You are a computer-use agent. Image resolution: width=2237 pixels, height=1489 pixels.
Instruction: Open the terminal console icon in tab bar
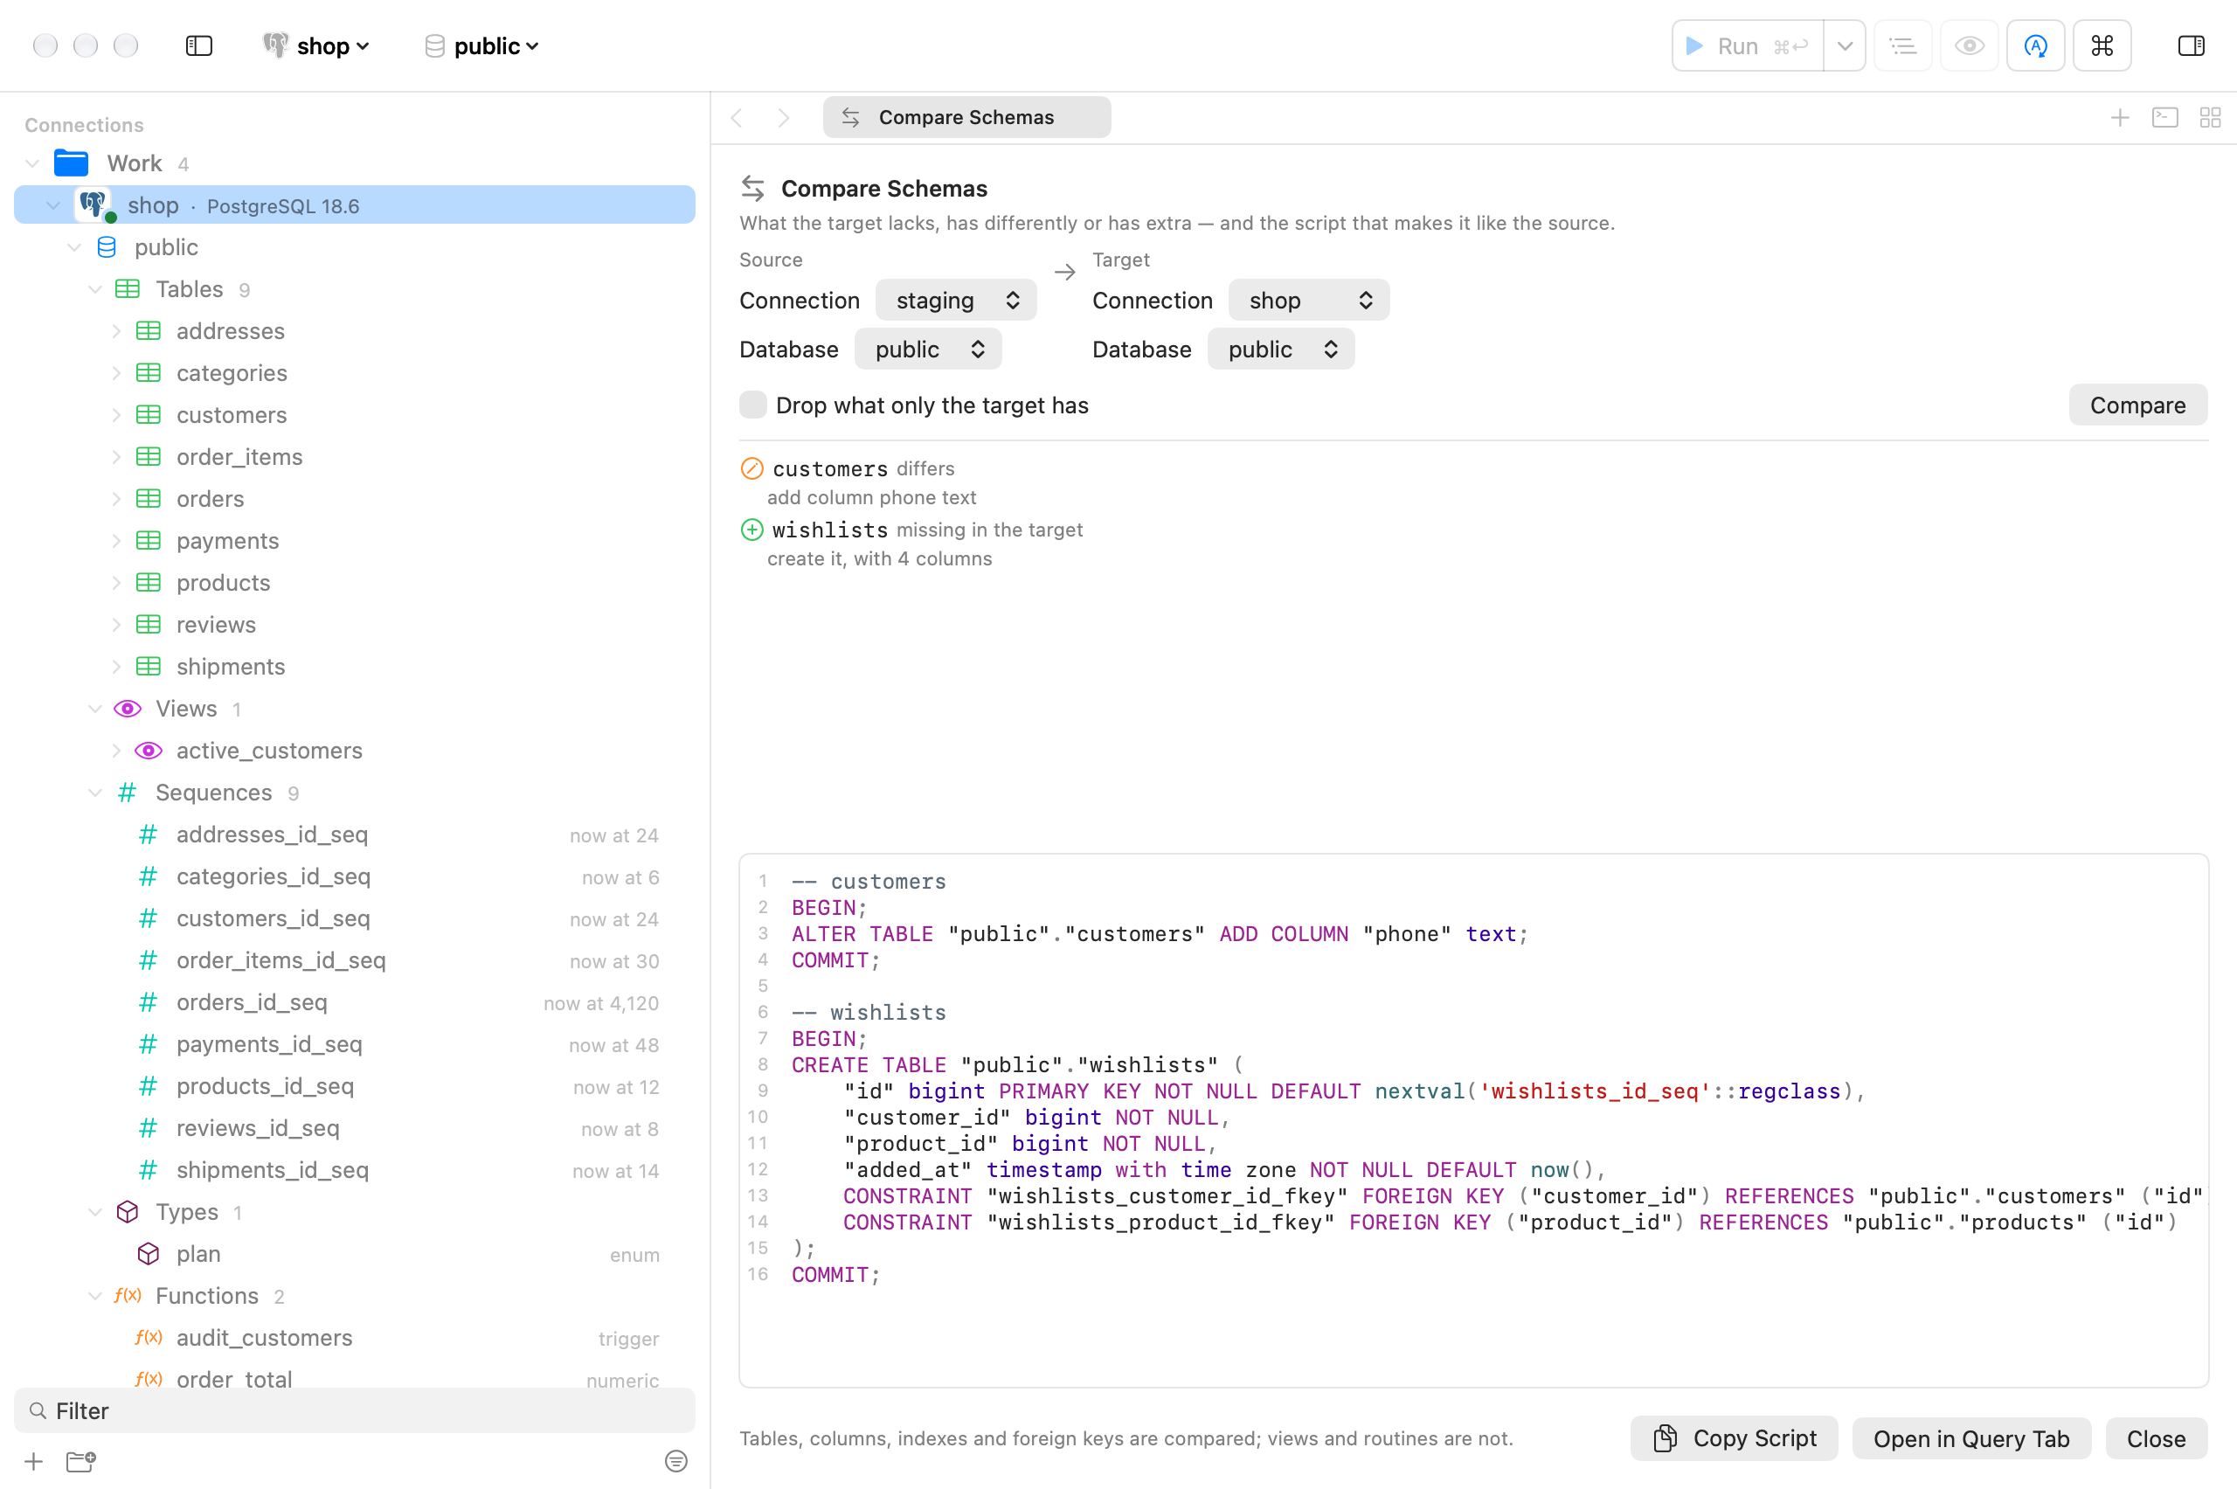(2164, 118)
